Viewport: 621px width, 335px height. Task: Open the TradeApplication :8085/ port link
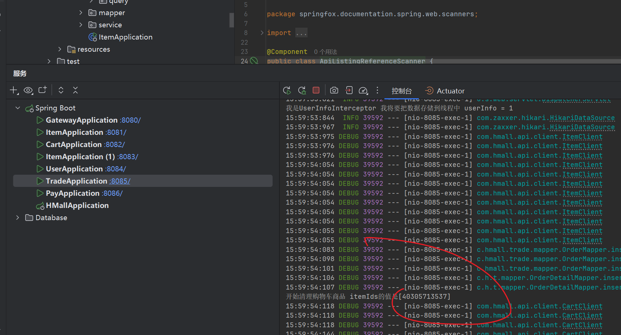120,181
